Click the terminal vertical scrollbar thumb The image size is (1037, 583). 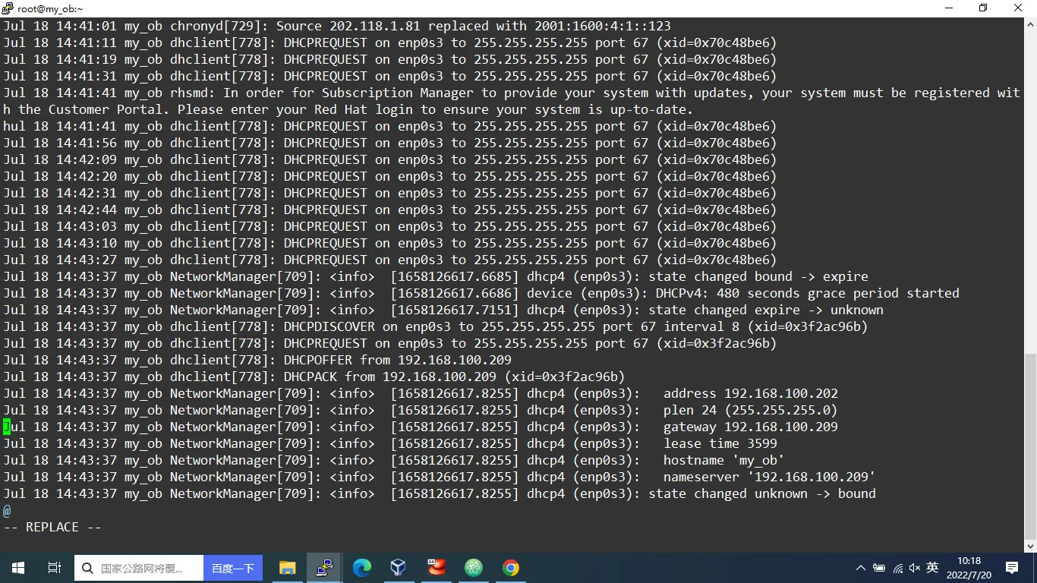[1030, 445]
